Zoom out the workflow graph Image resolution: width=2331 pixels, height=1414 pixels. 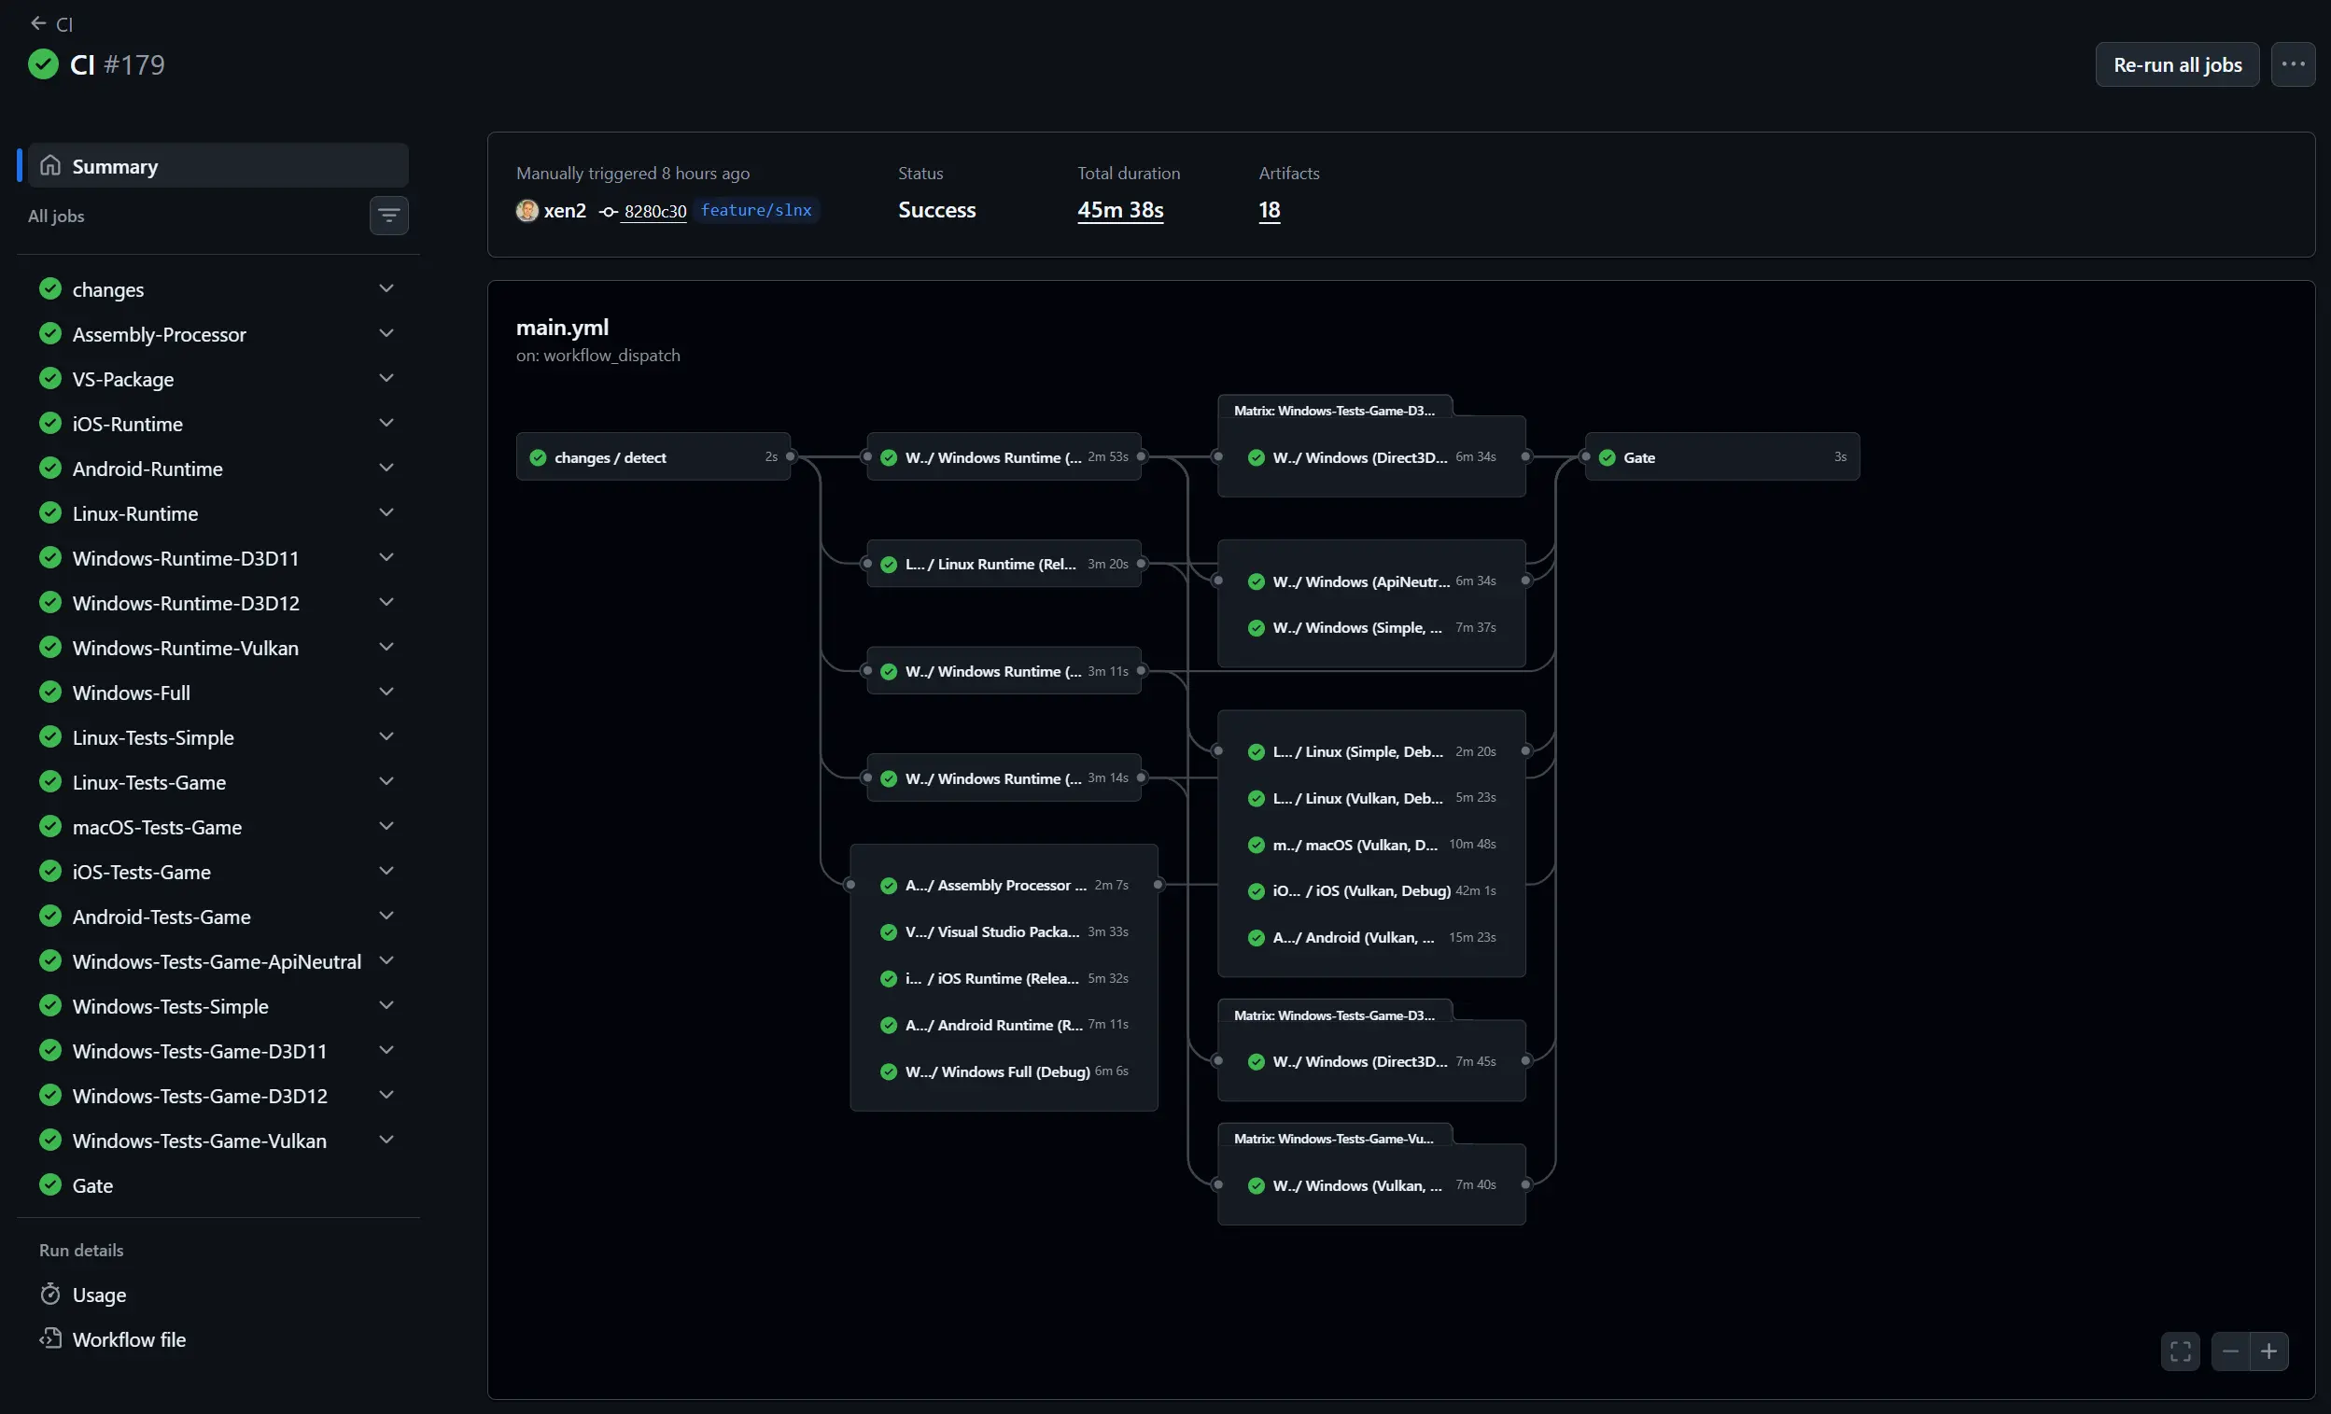[2231, 1351]
